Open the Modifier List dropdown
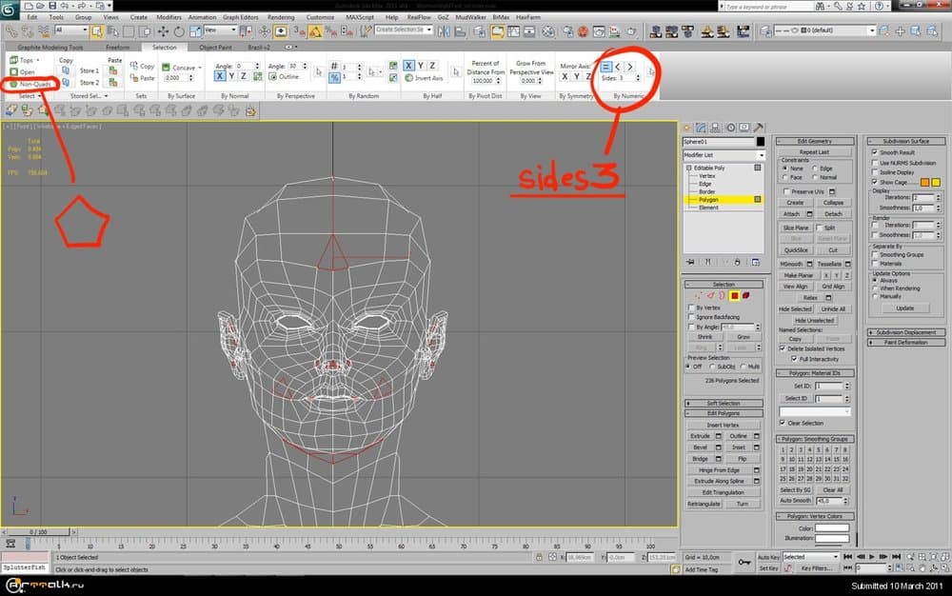Image resolution: width=952 pixels, height=596 pixels. coord(762,155)
